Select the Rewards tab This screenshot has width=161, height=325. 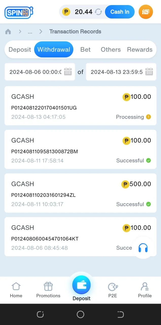[140, 50]
